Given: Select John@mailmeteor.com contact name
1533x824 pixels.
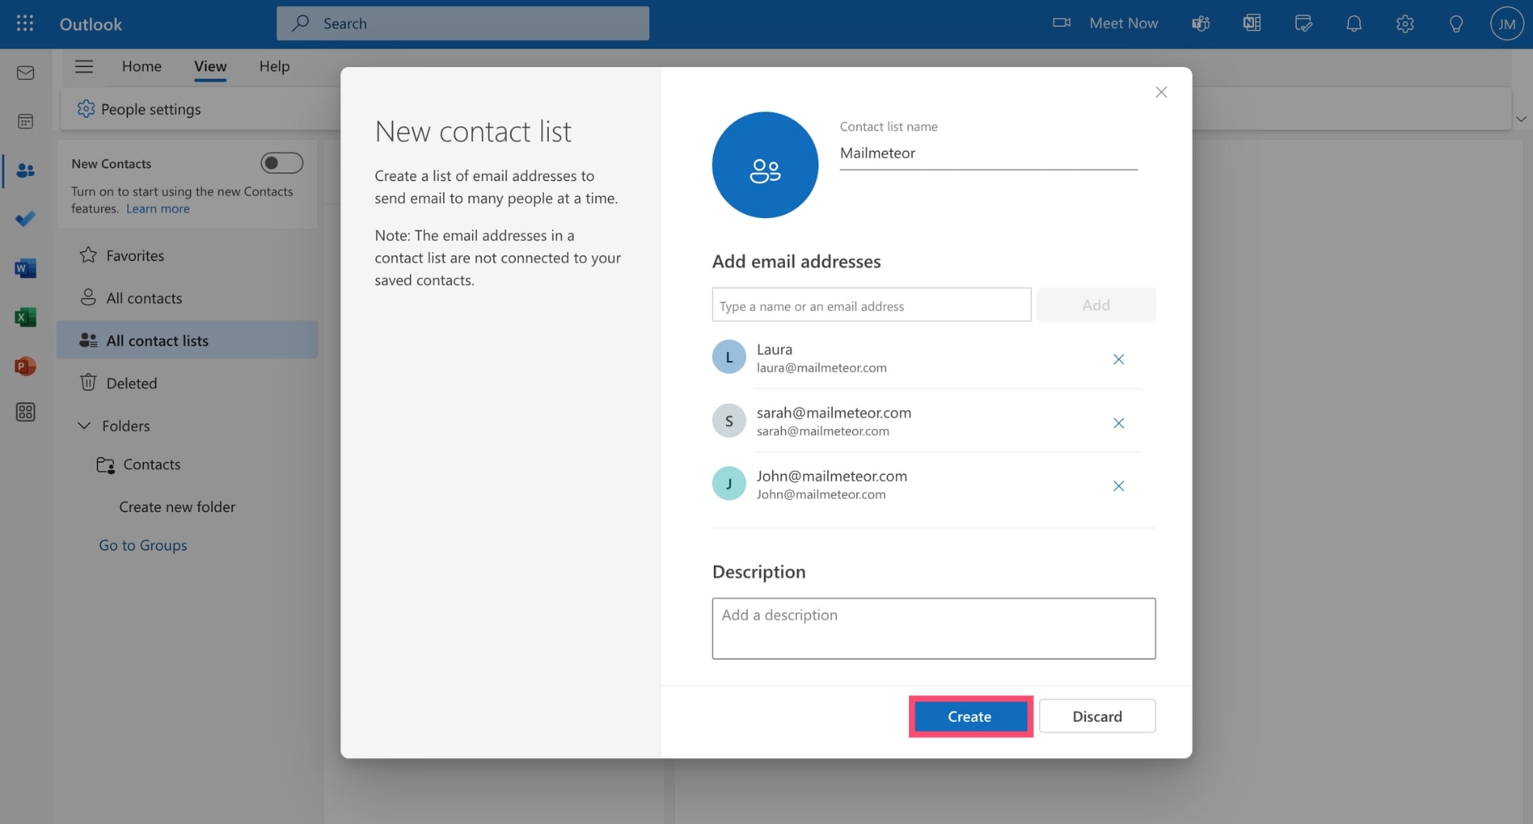Looking at the screenshot, I should (x=832, y=476).
